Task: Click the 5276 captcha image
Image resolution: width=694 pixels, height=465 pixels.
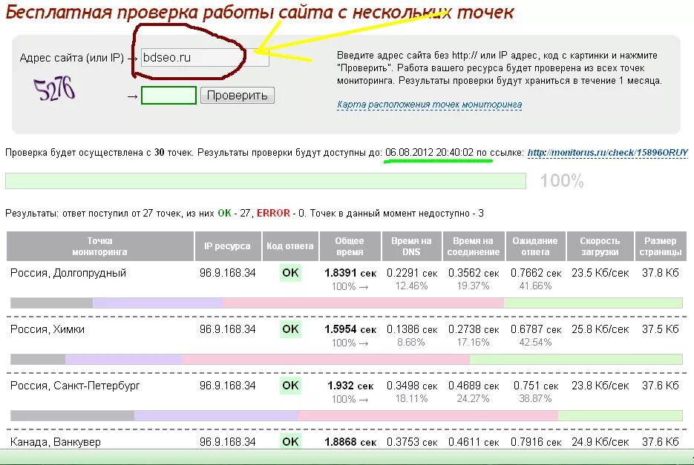Action: 54,89
